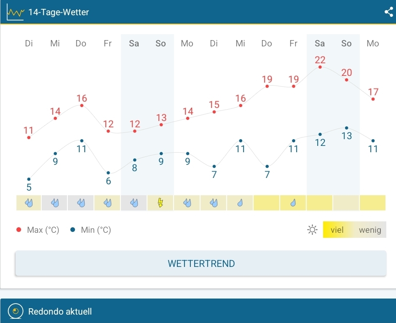The height and width of the screenshot is (323, 396).
Task: Click the single raindrop icon for second Wednesday
Action: coord(240,203)
